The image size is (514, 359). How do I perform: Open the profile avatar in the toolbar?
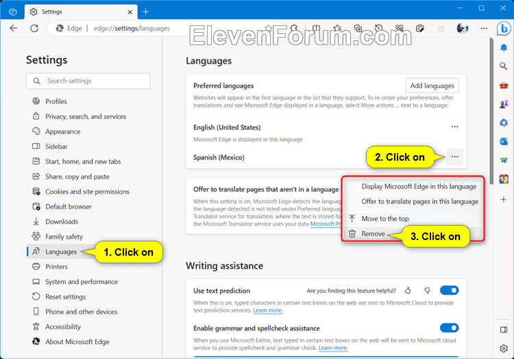(x=463, y=29)
